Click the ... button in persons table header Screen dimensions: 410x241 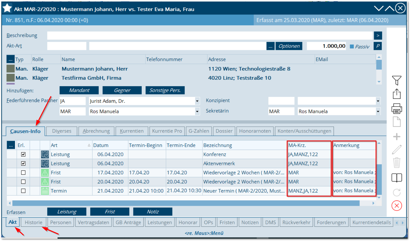point(10,59)
